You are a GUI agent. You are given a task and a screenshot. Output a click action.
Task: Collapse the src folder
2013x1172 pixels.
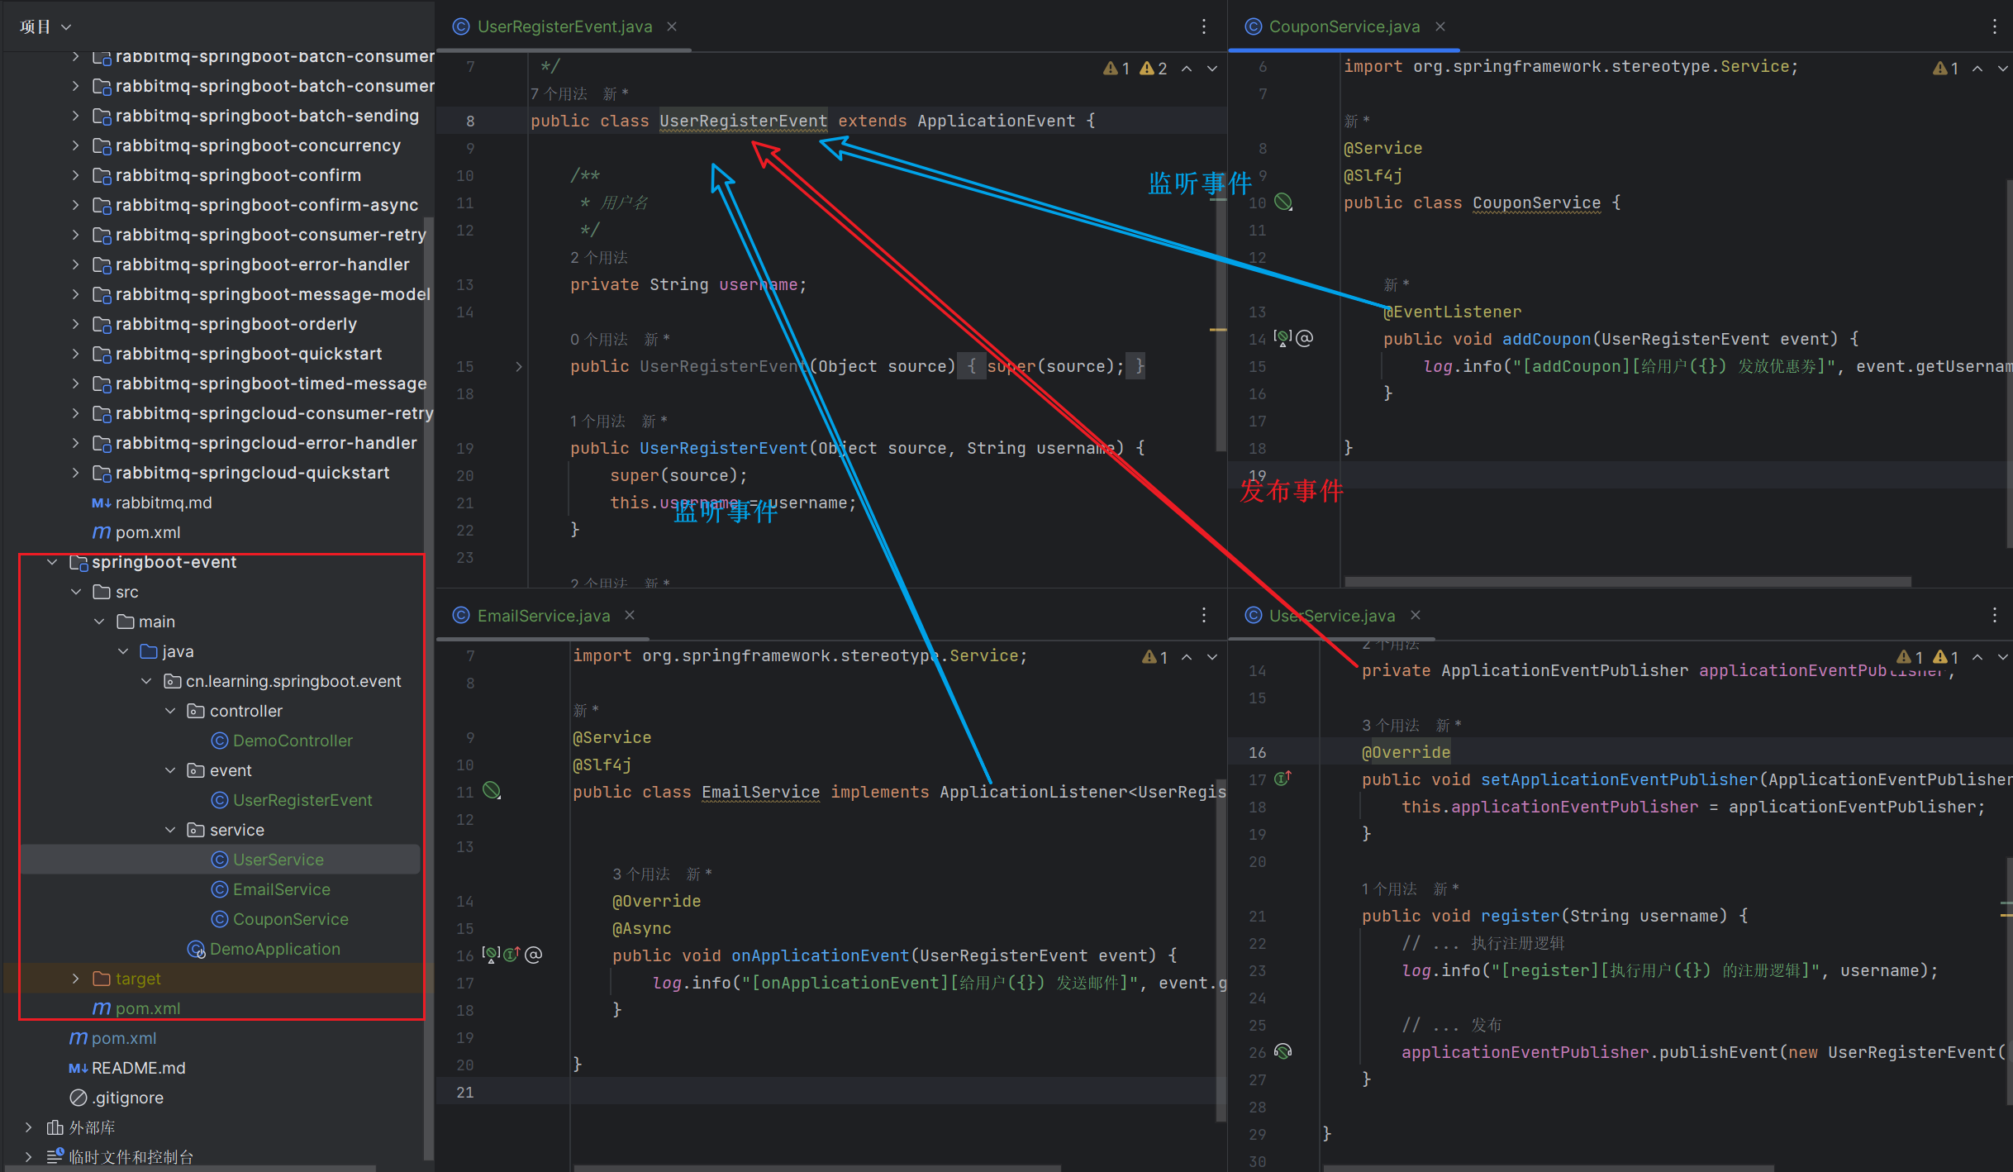coord(76,592)
